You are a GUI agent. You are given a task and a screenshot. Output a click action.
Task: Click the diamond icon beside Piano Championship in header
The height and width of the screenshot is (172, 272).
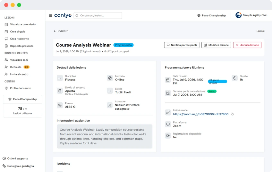click(x=199, y=16)
